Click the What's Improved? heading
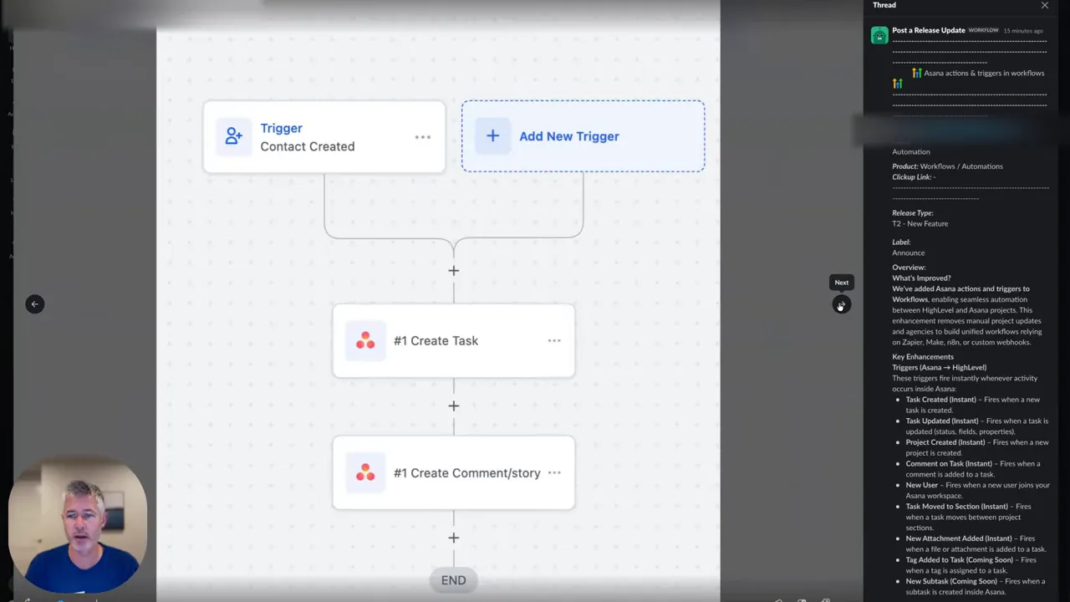The height and width of the screenshot is (602, 1070). pos(921,278)
